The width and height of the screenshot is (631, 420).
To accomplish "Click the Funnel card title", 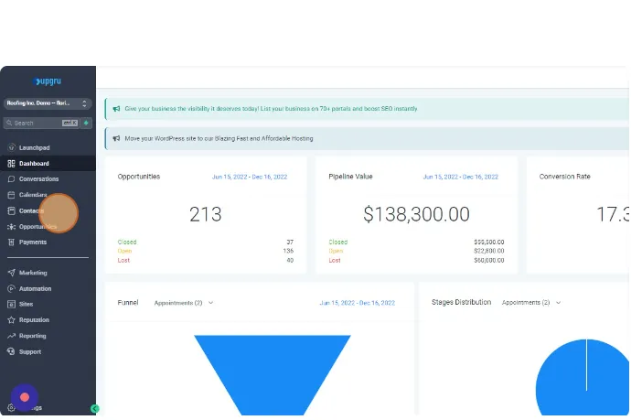I will [127, 302].
